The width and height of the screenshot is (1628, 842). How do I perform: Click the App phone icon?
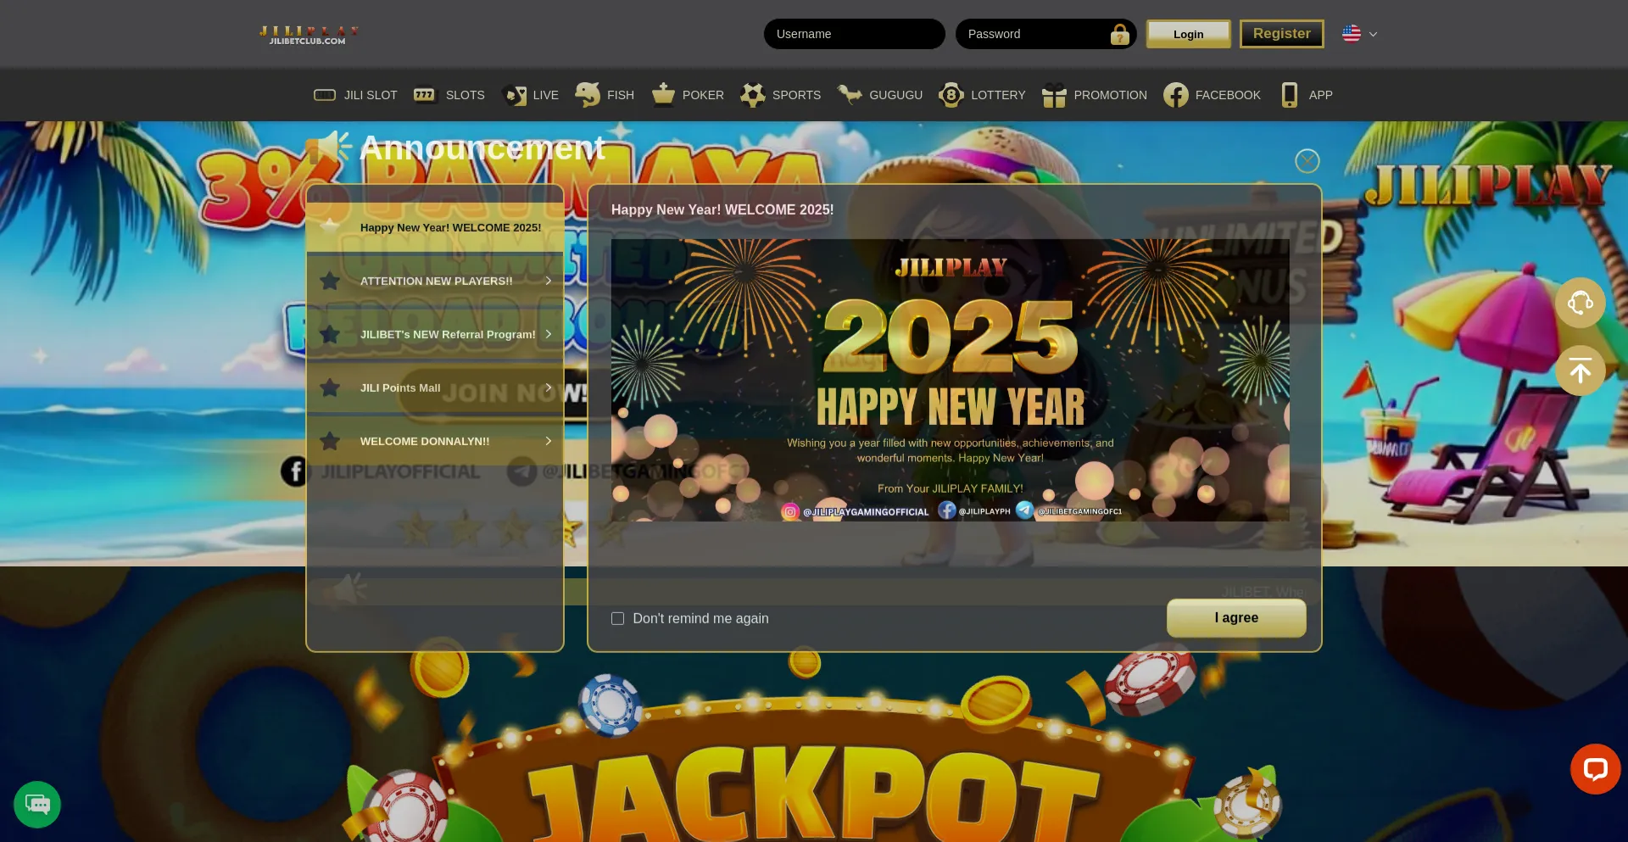[x=1290, y=95]
